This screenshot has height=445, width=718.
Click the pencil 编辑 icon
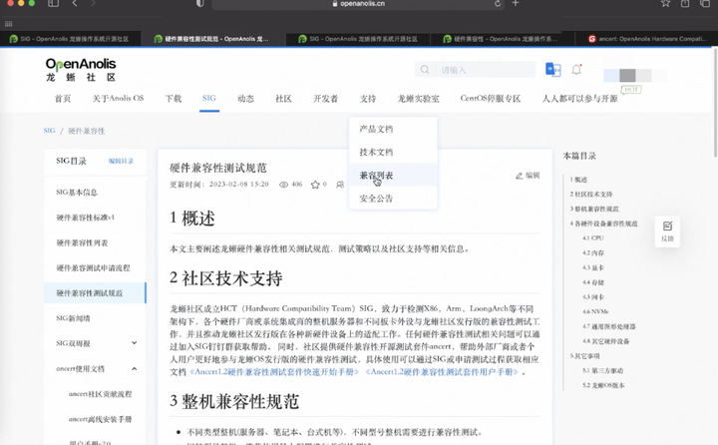(x=520, y=176)
